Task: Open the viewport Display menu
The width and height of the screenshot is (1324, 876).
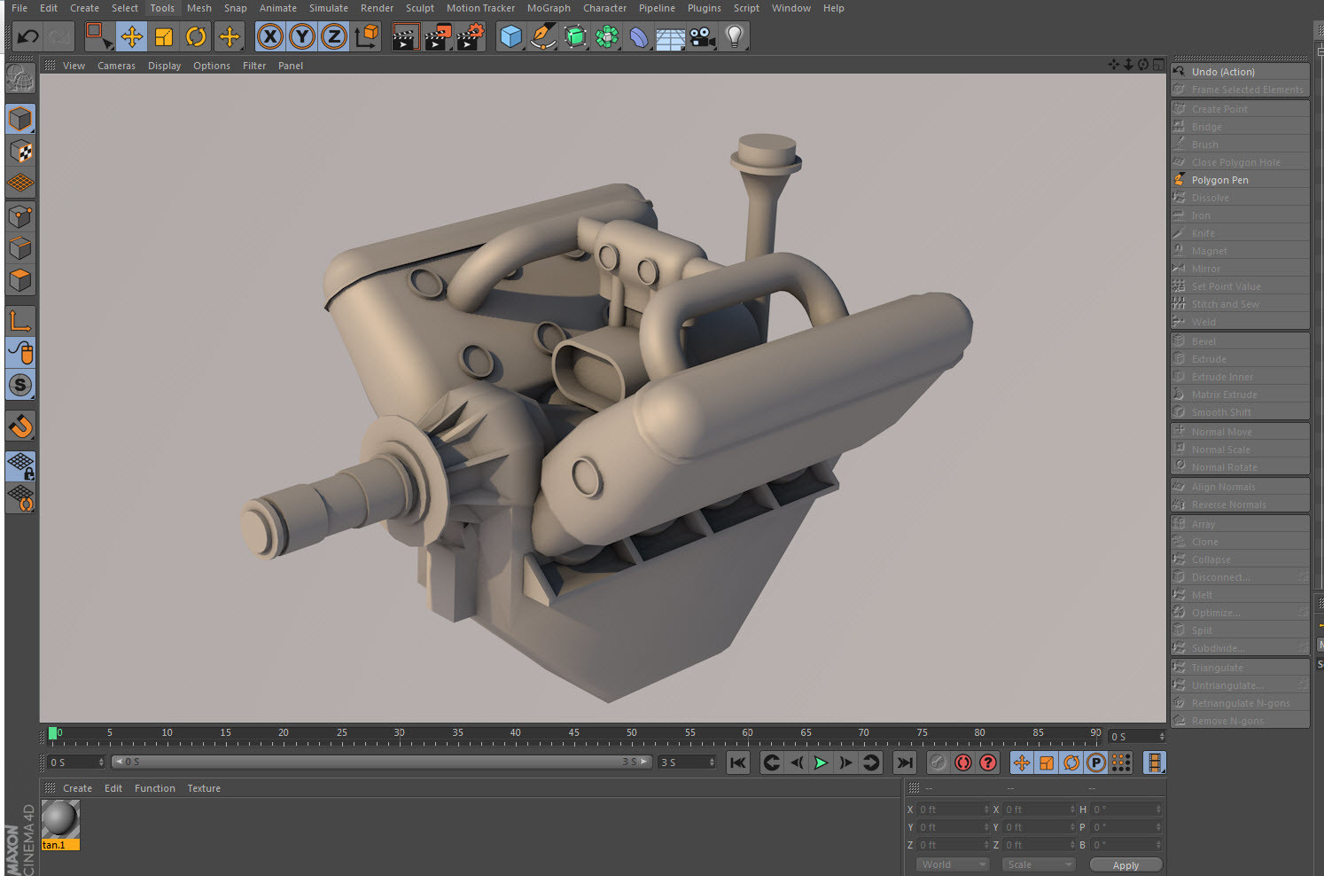Action: [x=164, y=66]
